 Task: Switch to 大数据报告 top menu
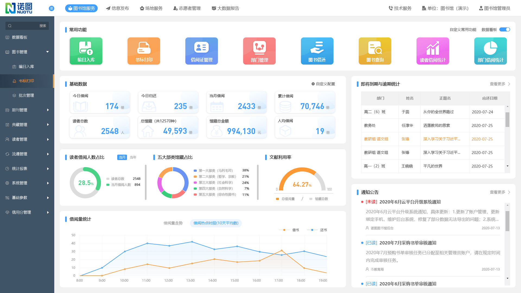(x=225, y=8)
